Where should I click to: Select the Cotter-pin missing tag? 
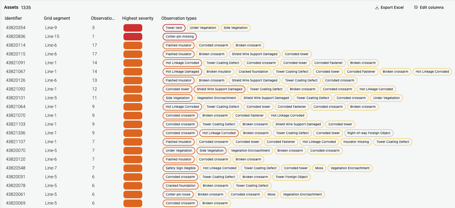(180, 37)
